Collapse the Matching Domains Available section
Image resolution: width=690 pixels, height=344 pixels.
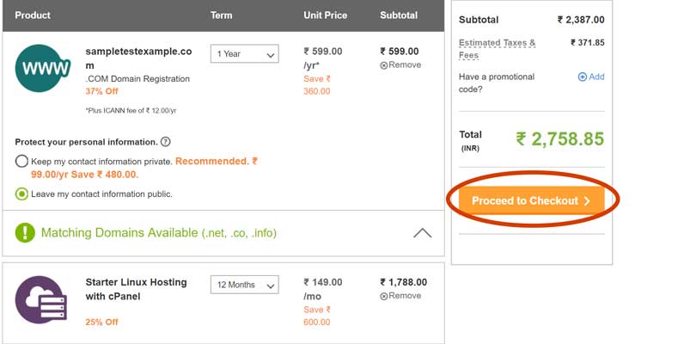(423, 232)
